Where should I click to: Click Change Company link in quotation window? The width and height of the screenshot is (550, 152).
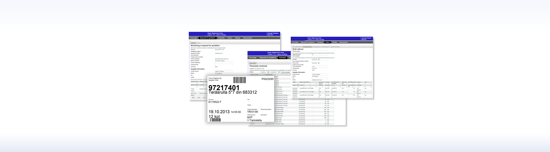coord(273,33)
